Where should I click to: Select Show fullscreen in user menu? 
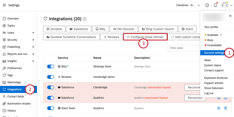[214, 88]
